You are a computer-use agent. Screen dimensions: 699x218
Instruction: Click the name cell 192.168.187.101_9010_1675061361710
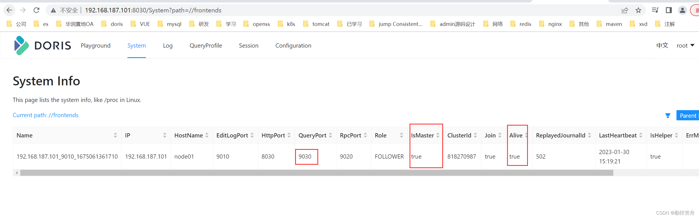[67, 156]
